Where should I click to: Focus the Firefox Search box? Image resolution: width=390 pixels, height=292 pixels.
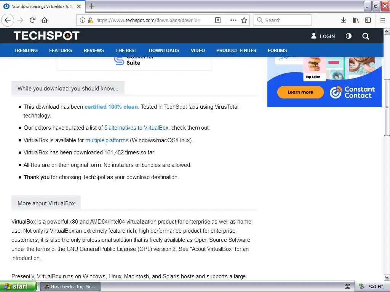pos(283,20)
